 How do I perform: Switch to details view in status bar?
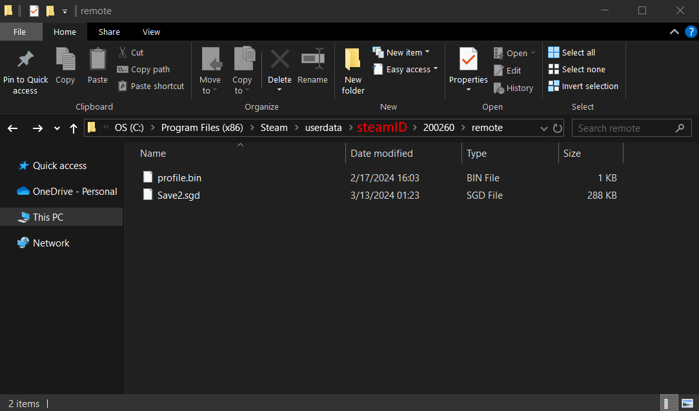(x=669, y=403)
